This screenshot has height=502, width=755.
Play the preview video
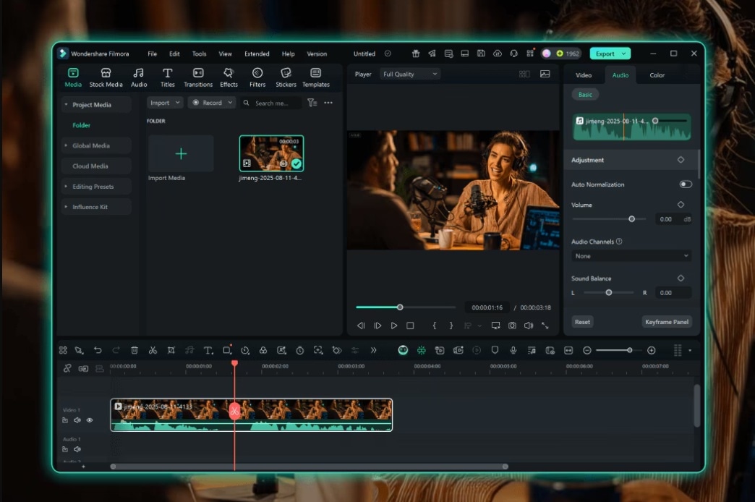[394, 326]
